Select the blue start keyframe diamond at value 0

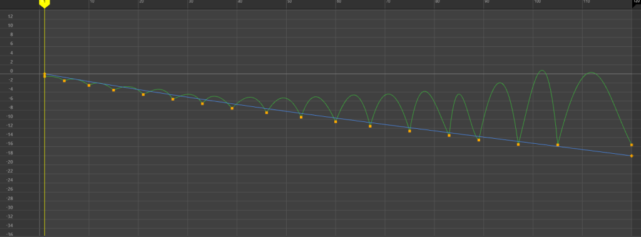(x=44, y=74)
